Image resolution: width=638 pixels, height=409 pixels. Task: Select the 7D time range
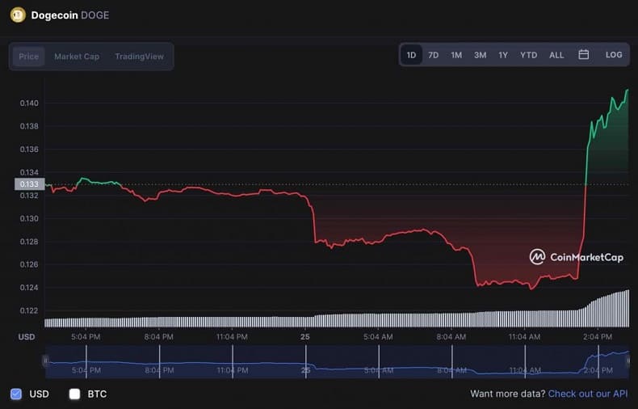[x=434, y=55]
